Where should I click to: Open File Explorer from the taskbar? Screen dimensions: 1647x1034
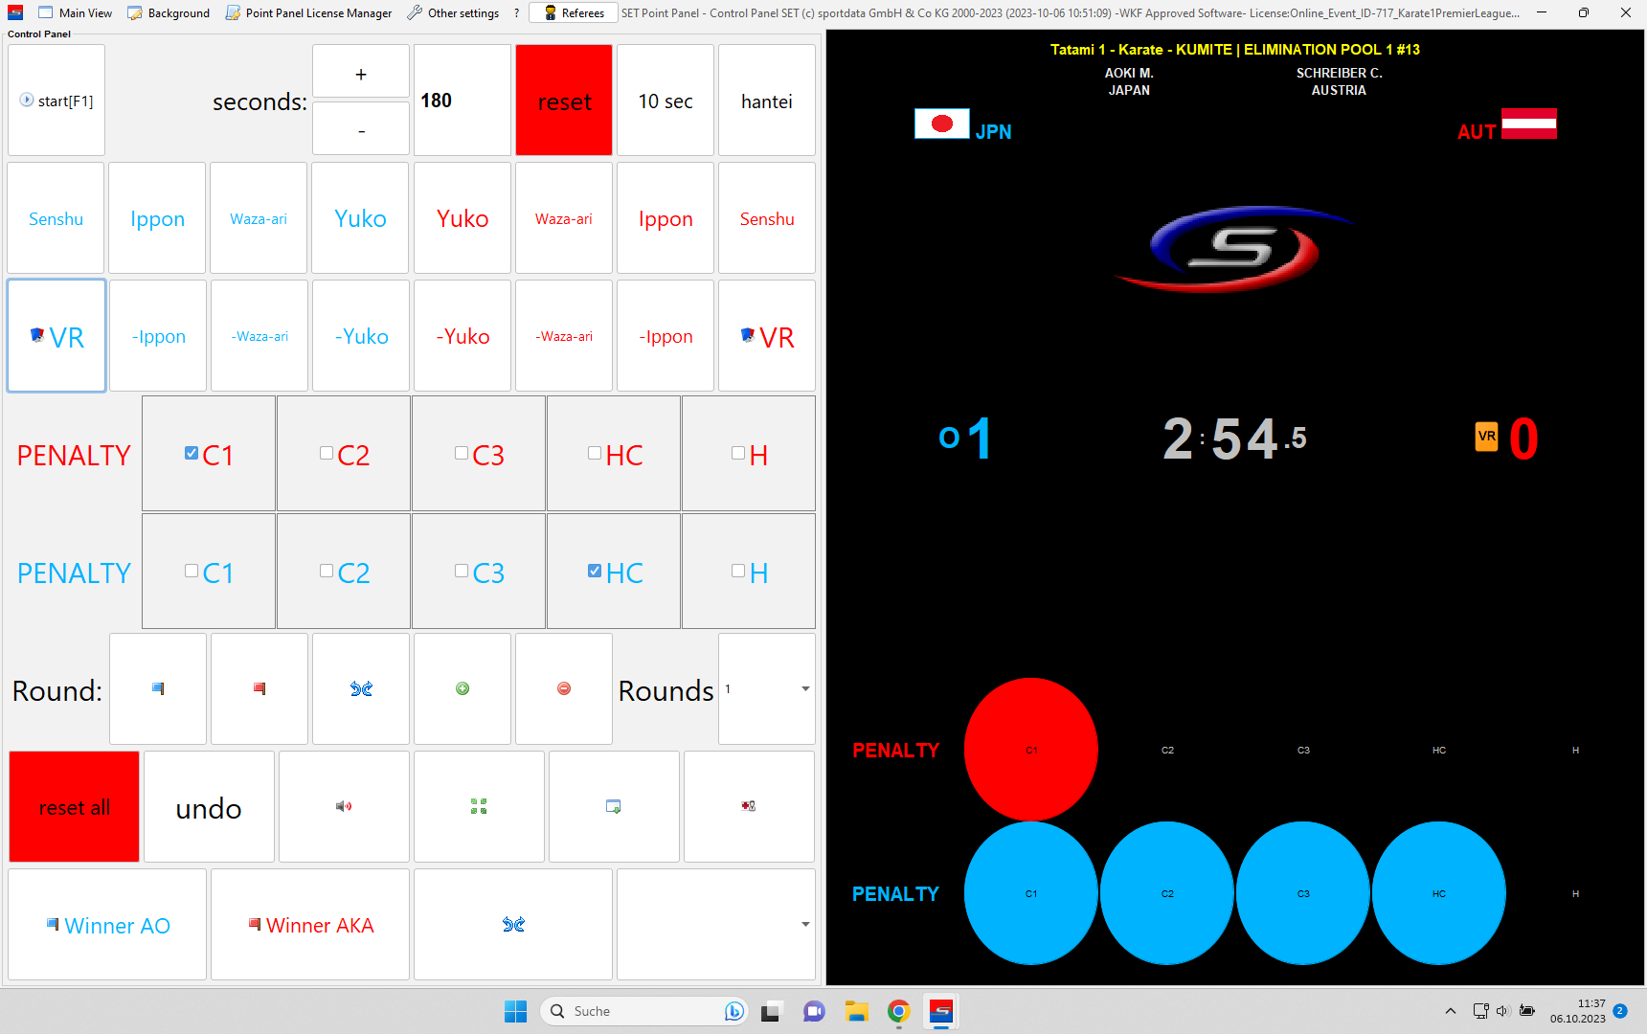(x=856, y=1011)
